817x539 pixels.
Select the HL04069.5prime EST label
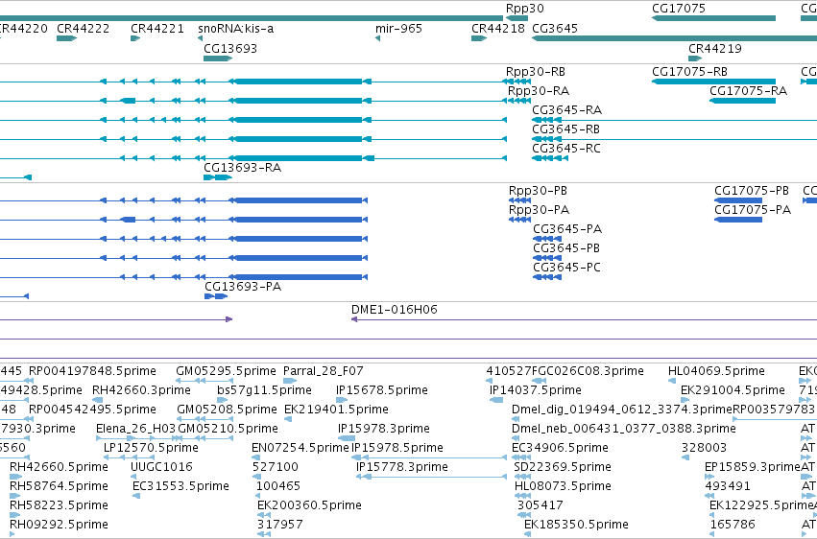(716, 371)
